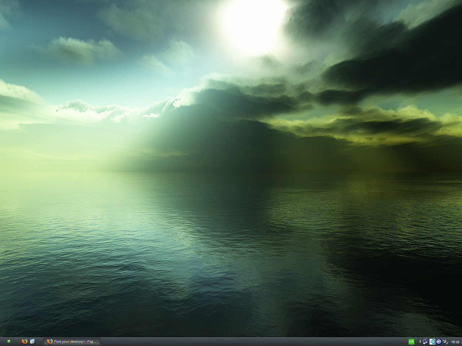Launch Firefox from the quick launch area

(x=25, y=341)
